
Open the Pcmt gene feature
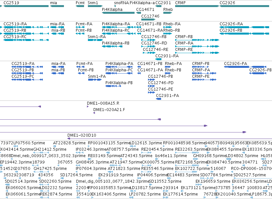coord(80,6)
